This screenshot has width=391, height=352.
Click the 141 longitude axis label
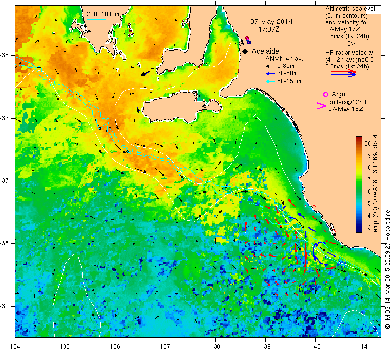tap(366, 347)
